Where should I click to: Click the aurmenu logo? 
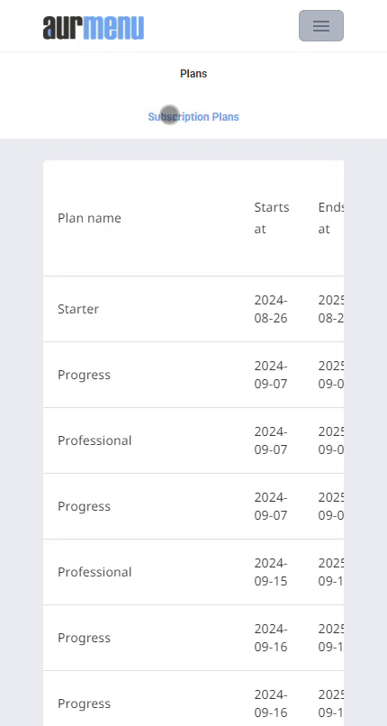(x=94, y=27)
